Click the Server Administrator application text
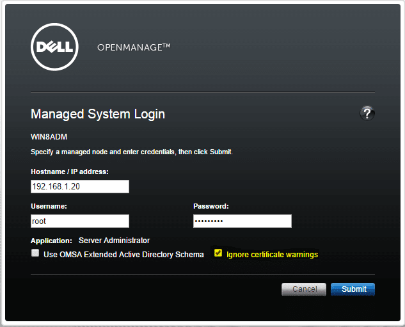This screenshot has width=405, height=327. click(114, 241)
